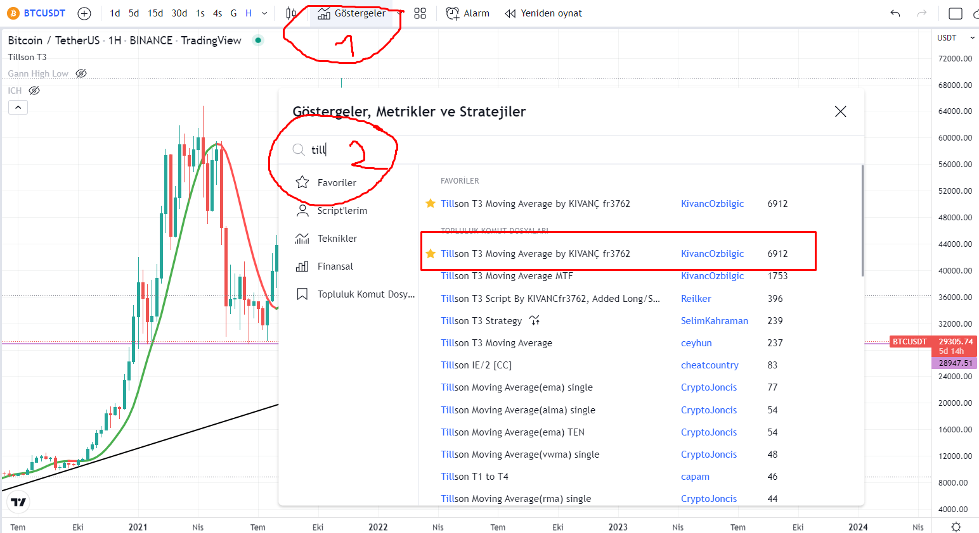Screen dimensions: 979x533
Task: Open author ceyhun's profile link
Action: click(x=696, y=342)
